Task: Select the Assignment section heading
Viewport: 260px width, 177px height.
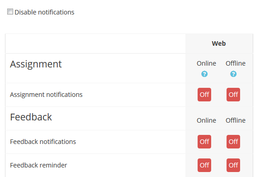Action: point(36,64)
